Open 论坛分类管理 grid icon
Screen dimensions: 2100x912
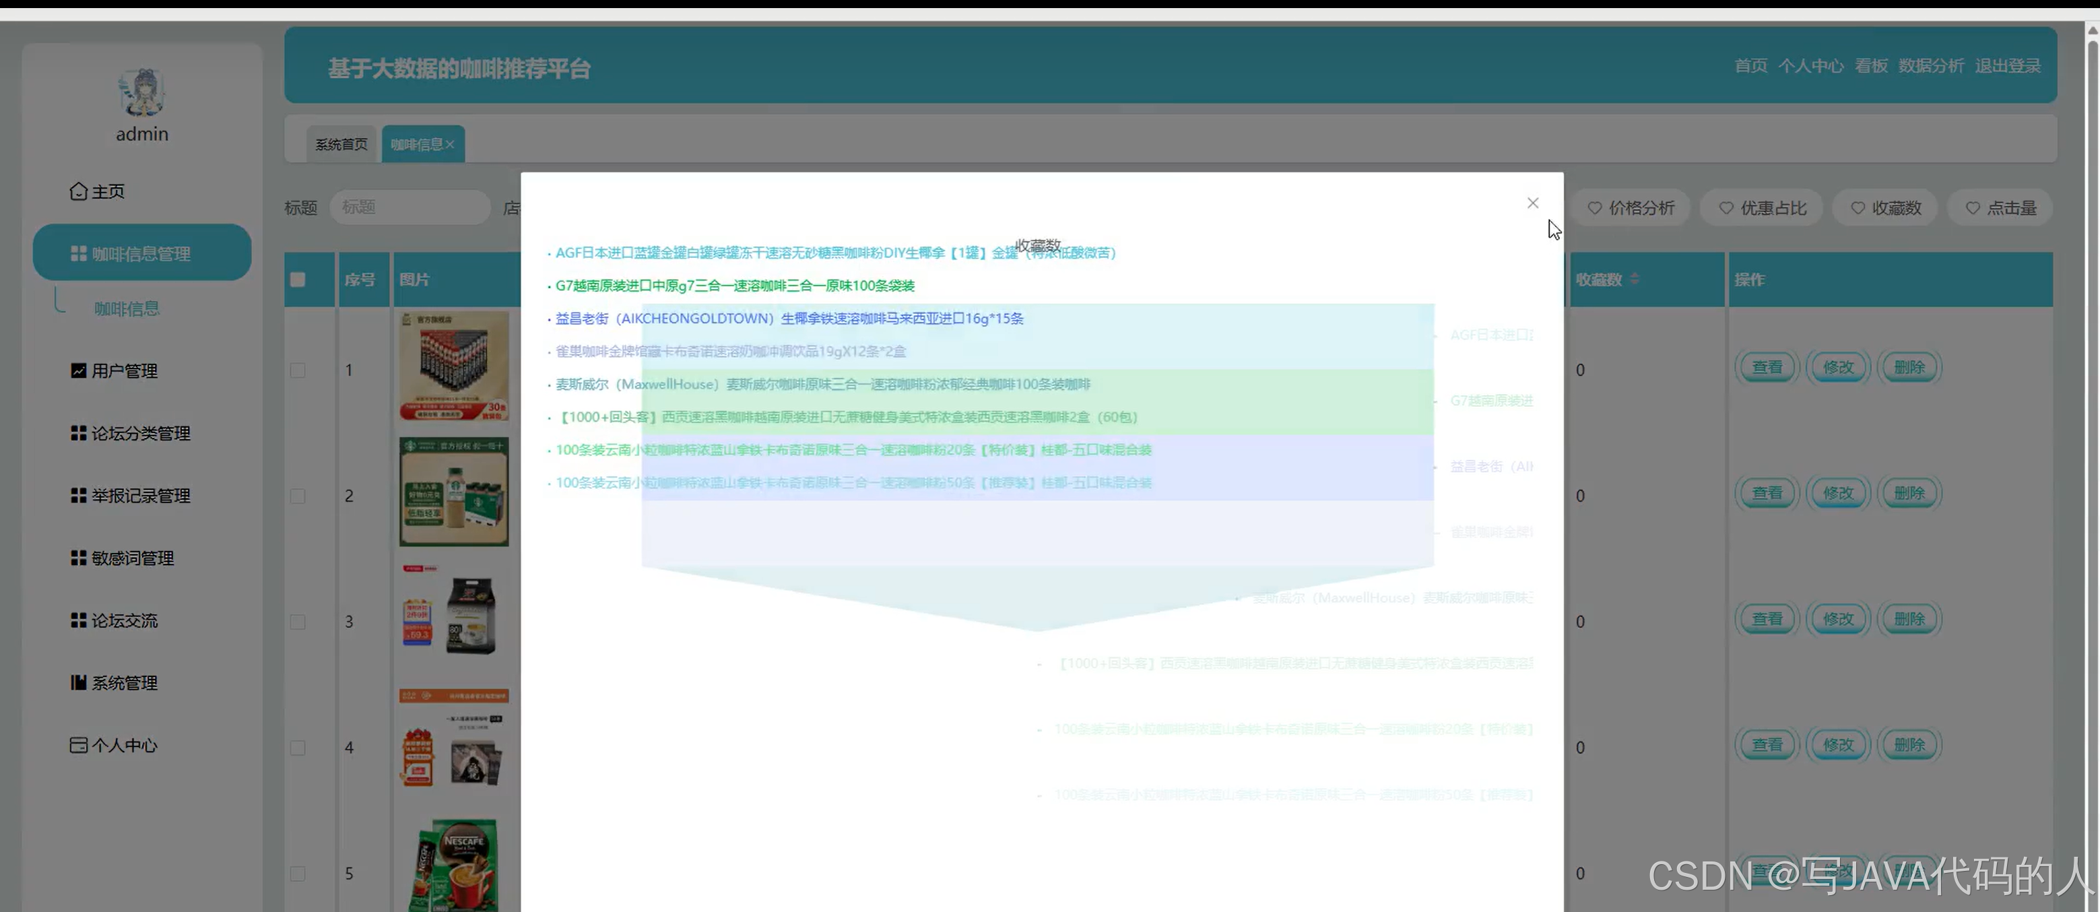[78, 434]
